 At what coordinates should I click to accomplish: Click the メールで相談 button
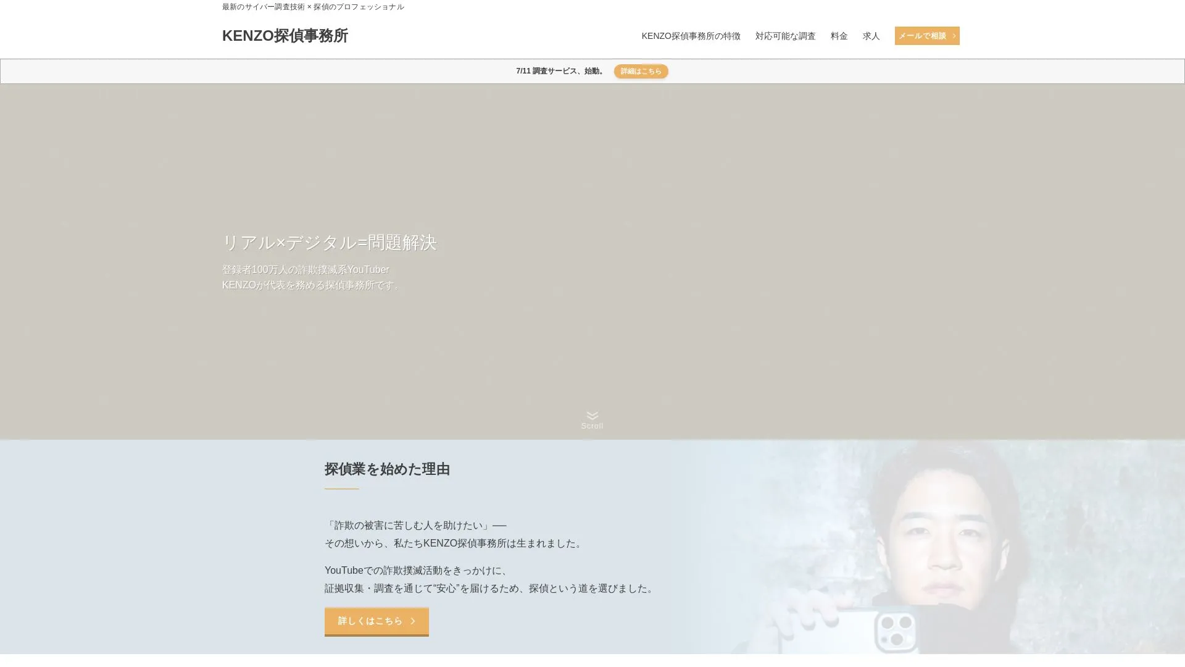tap(926, 36)
